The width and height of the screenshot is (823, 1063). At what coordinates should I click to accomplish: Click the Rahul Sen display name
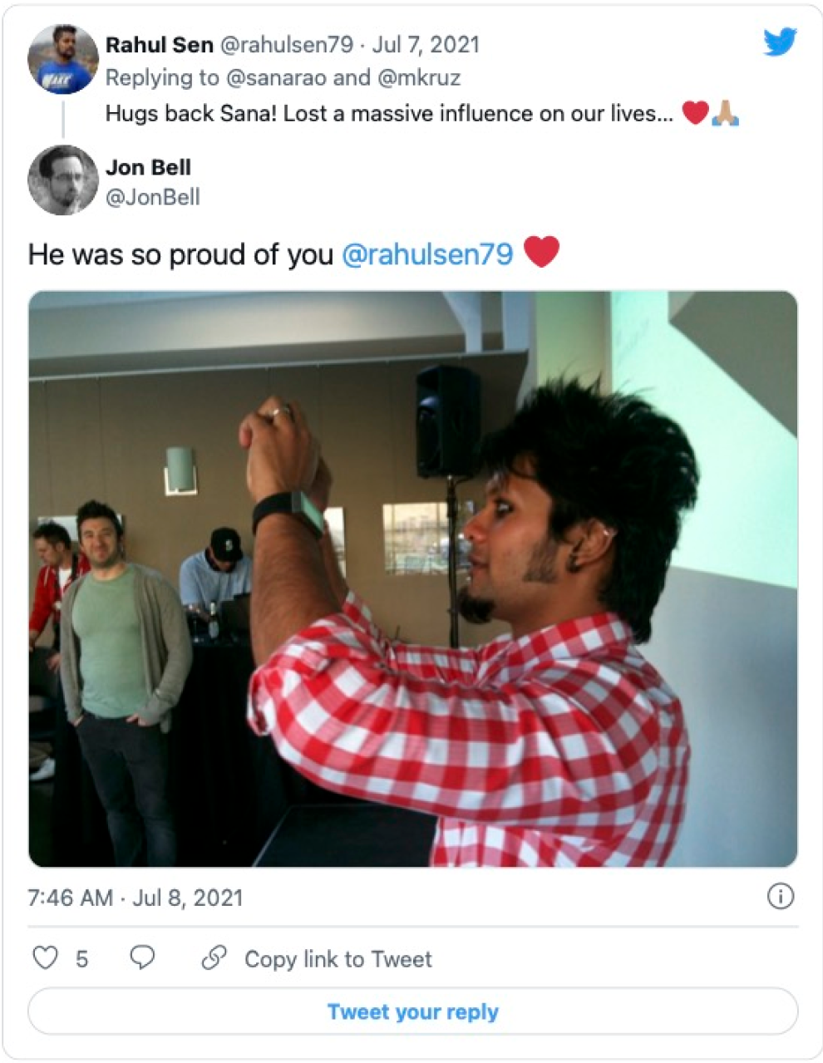point(160,45)
